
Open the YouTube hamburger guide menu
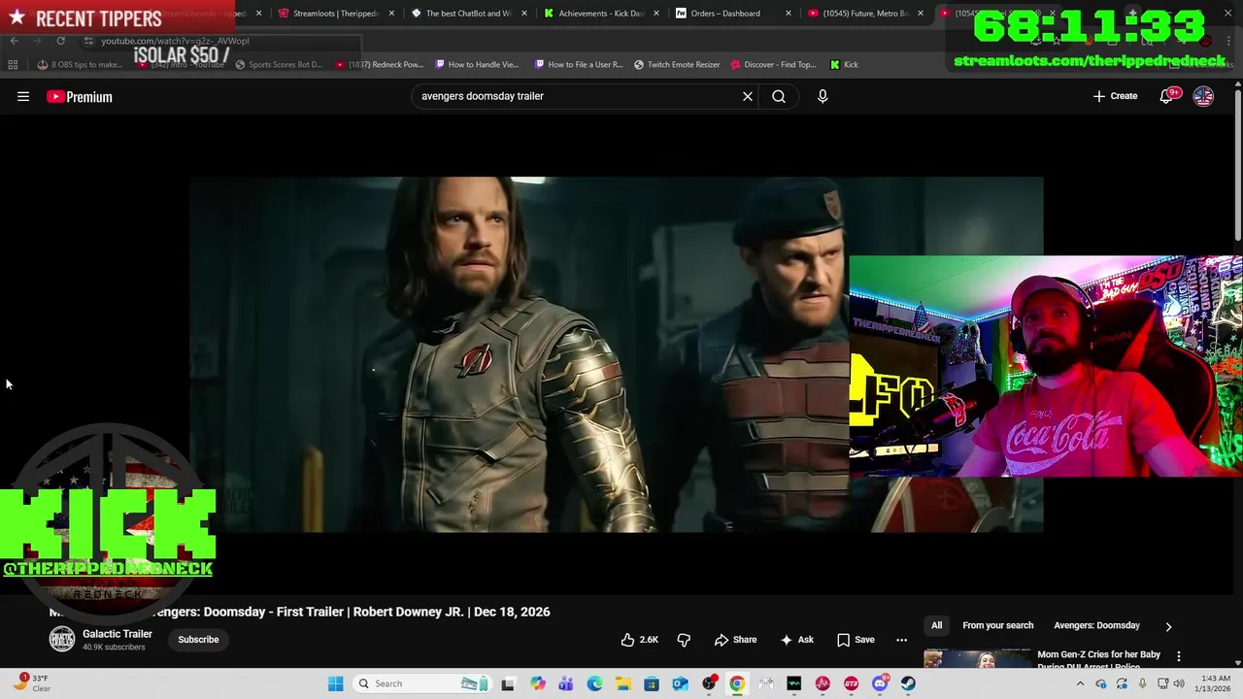click(23, 96)
